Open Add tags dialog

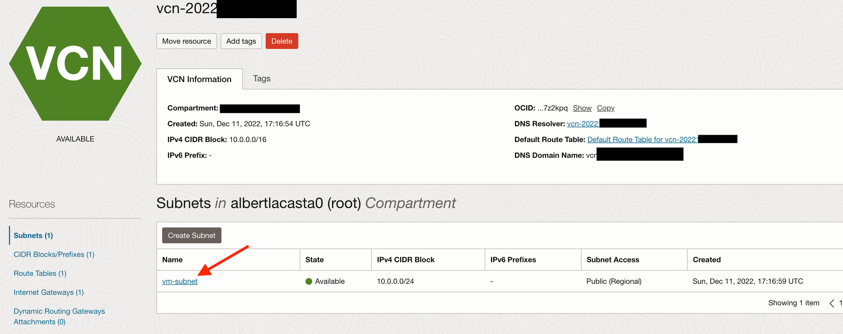pyautogui.click(x=241, y=41)
